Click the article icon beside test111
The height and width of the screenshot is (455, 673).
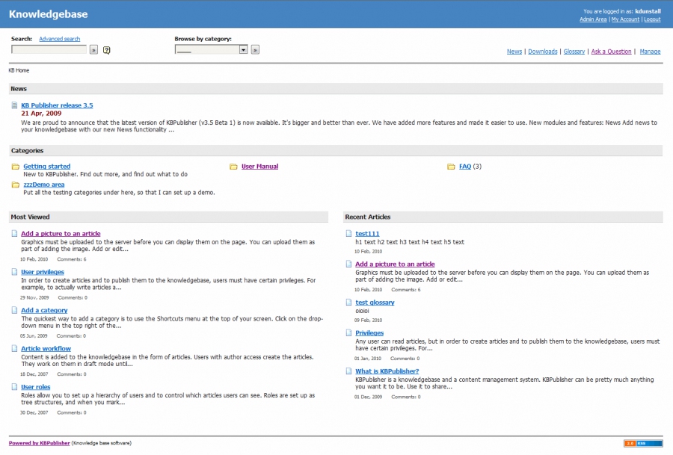coord(349,234)
